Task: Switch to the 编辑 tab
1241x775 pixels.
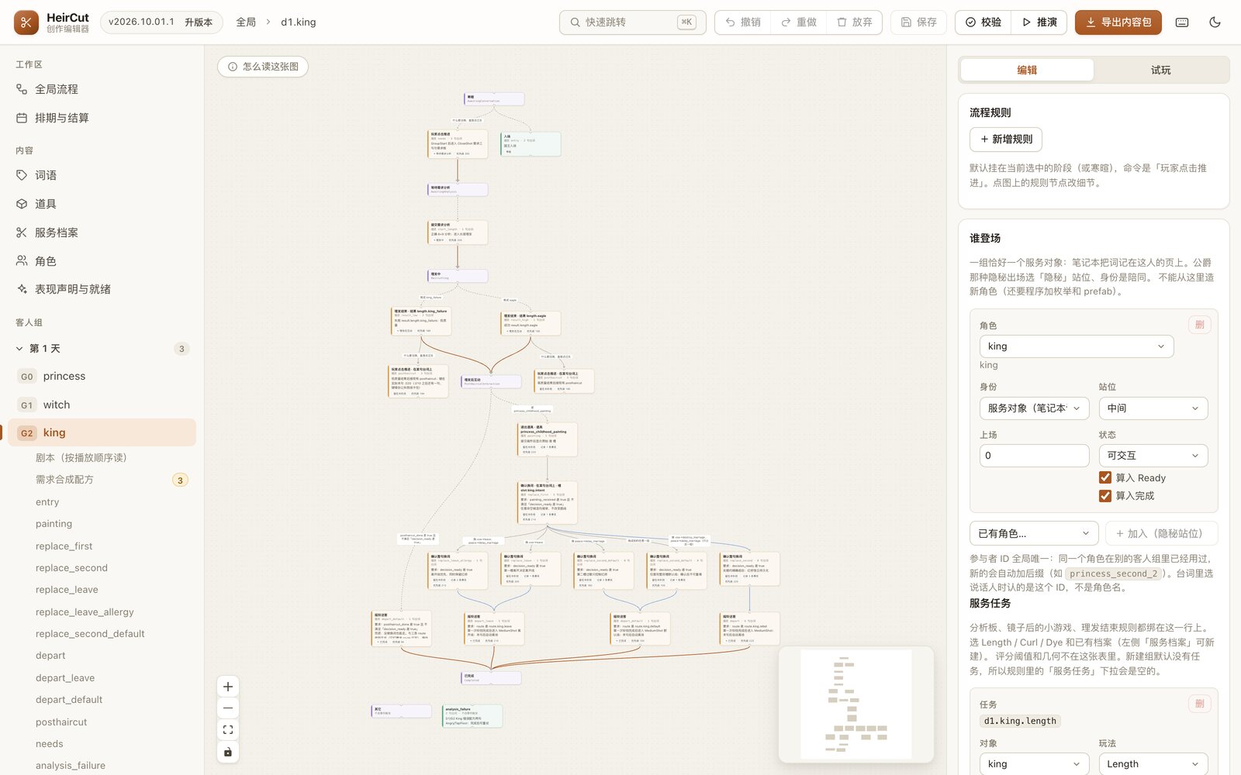Action: click(x=1027, y=70)
